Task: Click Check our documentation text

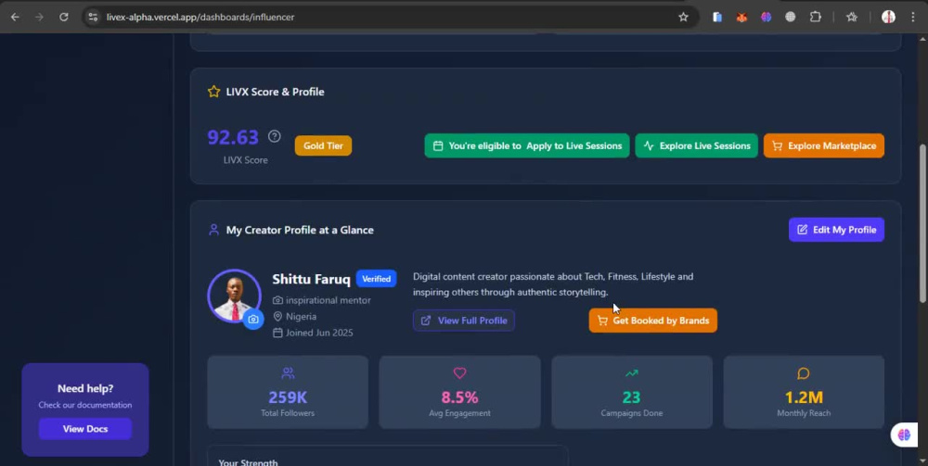Action: pyautogui.click(x=85, y=405)
